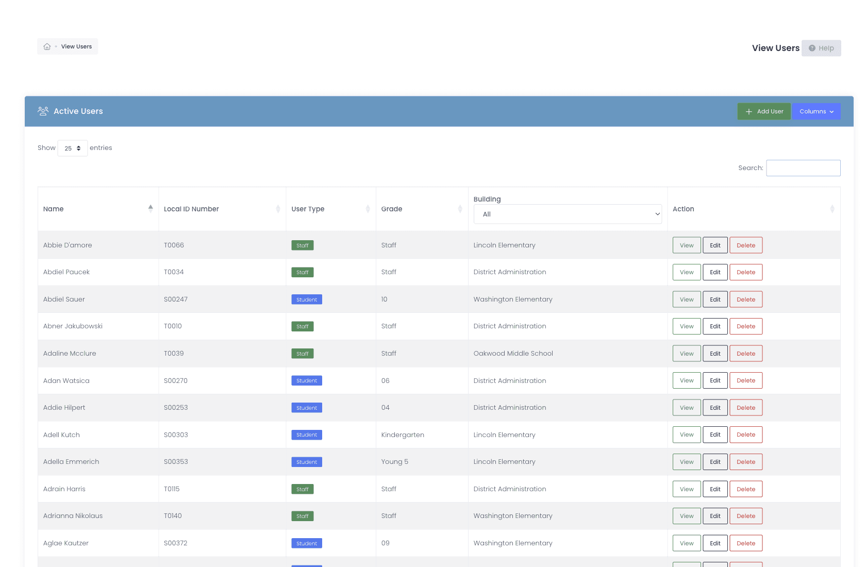This screenshot has width=866, height=567.
Task: Click the home icon in breadcrumb
Action: point(47,46)
